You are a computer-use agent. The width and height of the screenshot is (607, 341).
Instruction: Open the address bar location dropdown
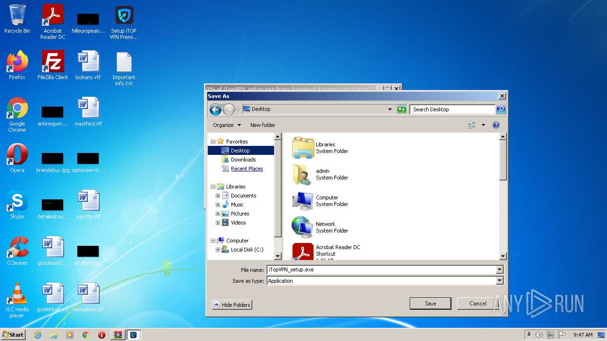tap(390, 109)
